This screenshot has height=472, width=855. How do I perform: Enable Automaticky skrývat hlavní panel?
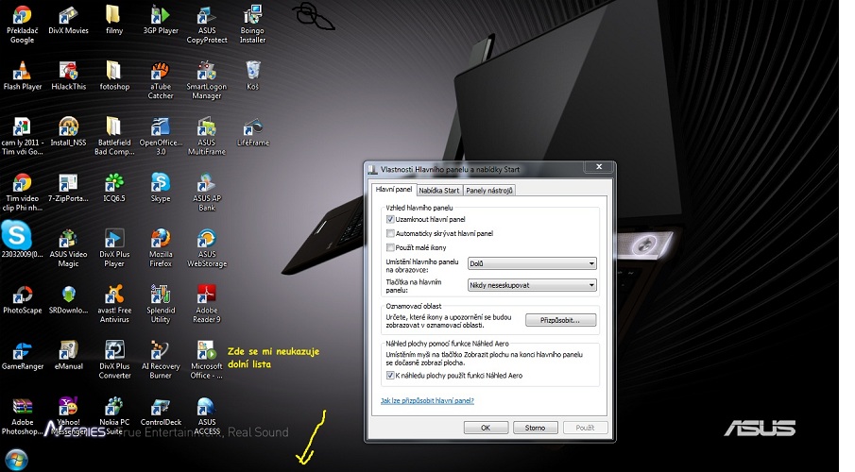390,233
